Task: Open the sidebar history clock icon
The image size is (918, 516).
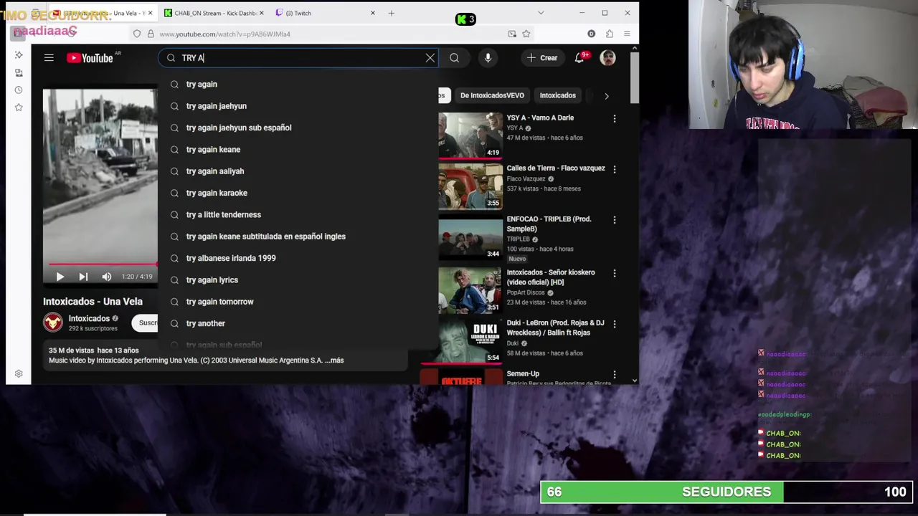Action: 19,90
